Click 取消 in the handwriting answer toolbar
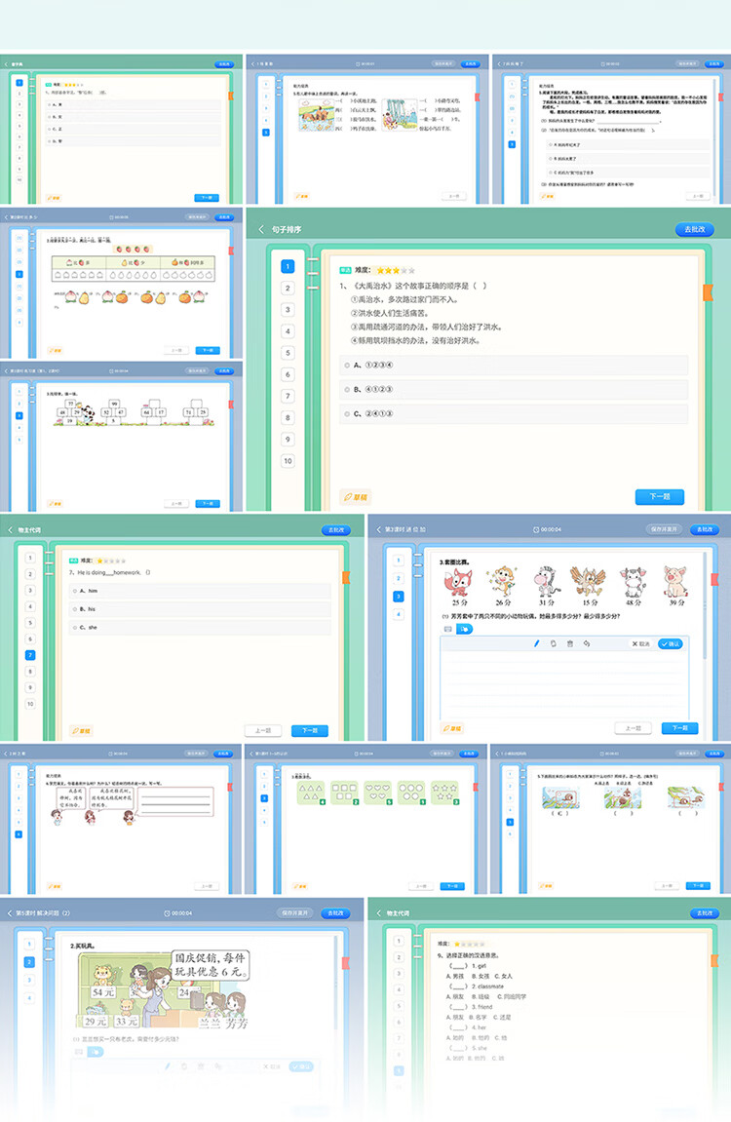731x1122 pixels. 641,643
